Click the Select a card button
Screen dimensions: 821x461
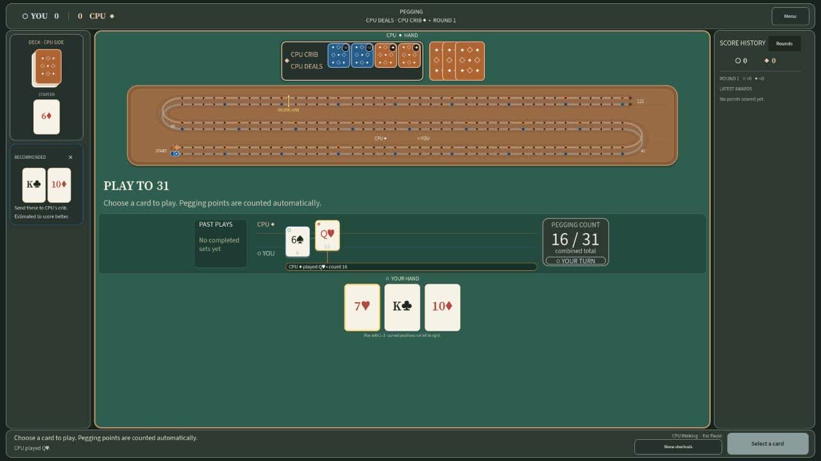coord(768,444)
